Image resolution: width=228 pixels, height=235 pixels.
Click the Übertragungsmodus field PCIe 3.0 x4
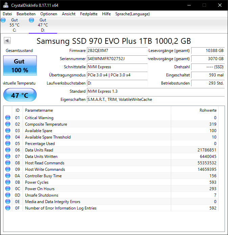click(117, 75)
